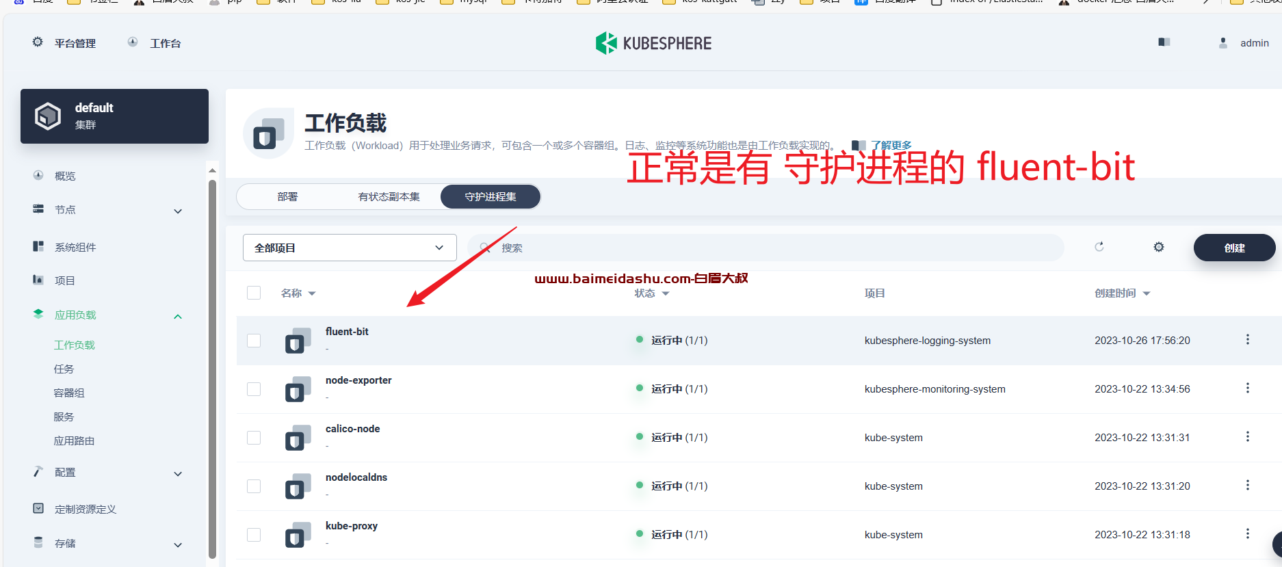This screenshot has width=1282, height=567.
Task: Switch to the 部署 tab
Action: click(287, 197)
